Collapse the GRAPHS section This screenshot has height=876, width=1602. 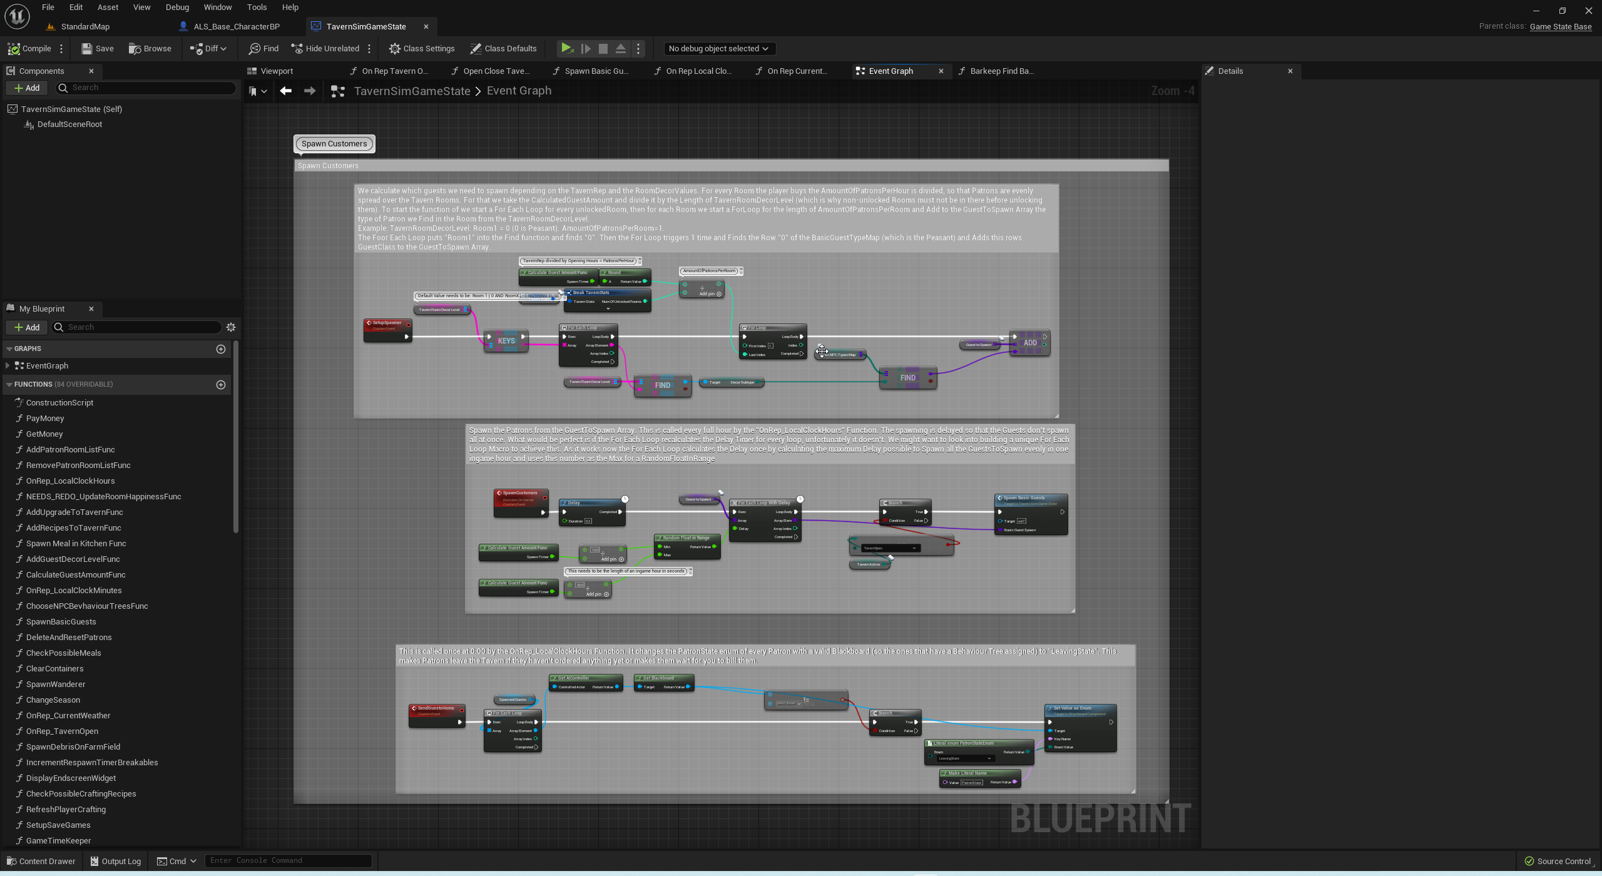pyautogui.click(x=9, y=349)
